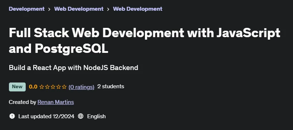Click the '2 students' text
This screenshot has width=293, height=130.
click(111, 86)
